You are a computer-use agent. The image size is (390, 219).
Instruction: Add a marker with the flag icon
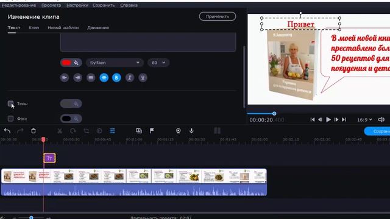(x=152, y=131)
